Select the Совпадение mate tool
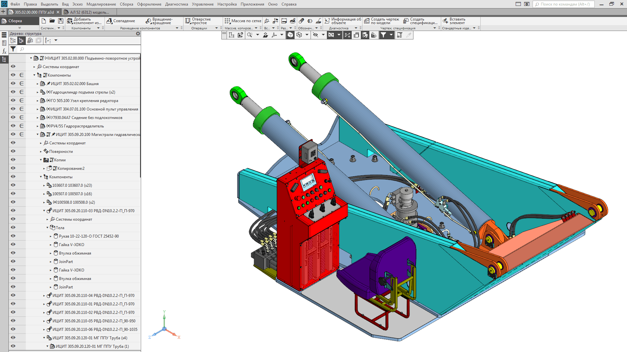 (x=121, y=21)
